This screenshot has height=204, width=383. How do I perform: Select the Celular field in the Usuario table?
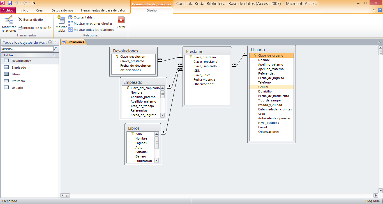pos(271,87)
